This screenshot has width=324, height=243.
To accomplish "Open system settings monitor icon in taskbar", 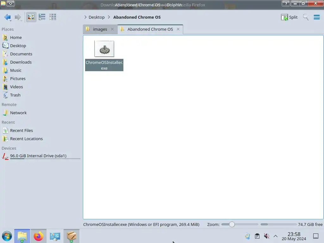I will tap(55, 236).
